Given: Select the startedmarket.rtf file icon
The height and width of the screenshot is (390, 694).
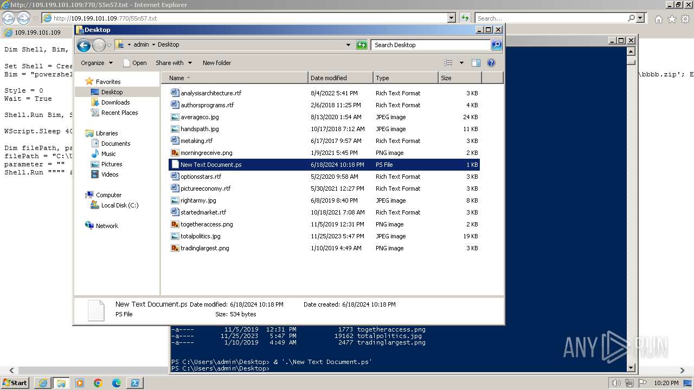Looking at the screenshot, I should pyautogui.click(x=175, y=212).
